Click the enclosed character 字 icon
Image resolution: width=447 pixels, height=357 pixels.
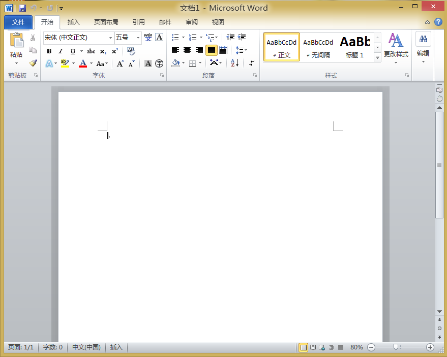(x=159, y=63)
